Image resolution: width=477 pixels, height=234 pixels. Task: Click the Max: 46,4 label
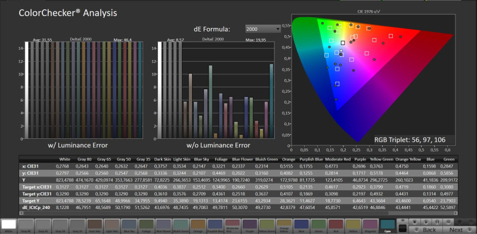point(123,40)
